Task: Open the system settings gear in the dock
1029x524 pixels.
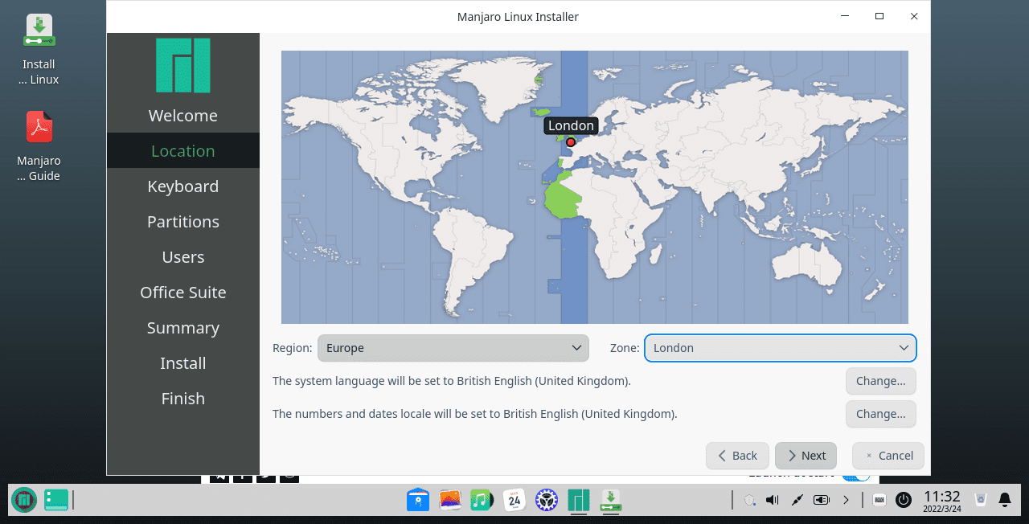Action: coord(547,500)
